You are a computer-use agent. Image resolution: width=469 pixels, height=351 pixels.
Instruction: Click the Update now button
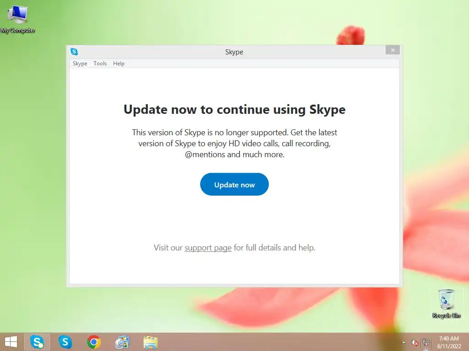[x=234, y=185]
